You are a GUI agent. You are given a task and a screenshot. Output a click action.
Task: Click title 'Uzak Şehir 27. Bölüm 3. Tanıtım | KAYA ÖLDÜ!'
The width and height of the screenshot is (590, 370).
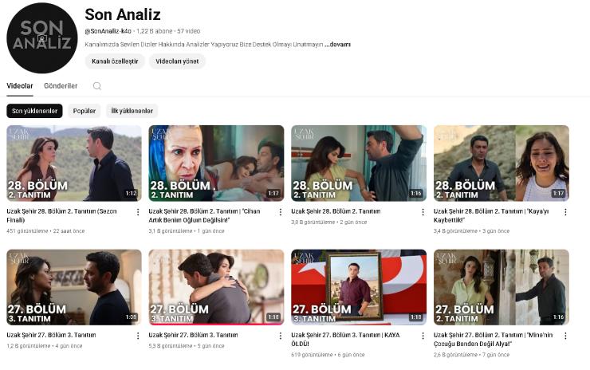(345, 339)
